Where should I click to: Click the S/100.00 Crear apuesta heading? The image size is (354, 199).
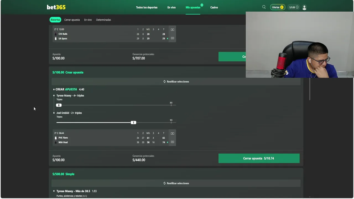(x=68, y=72)
